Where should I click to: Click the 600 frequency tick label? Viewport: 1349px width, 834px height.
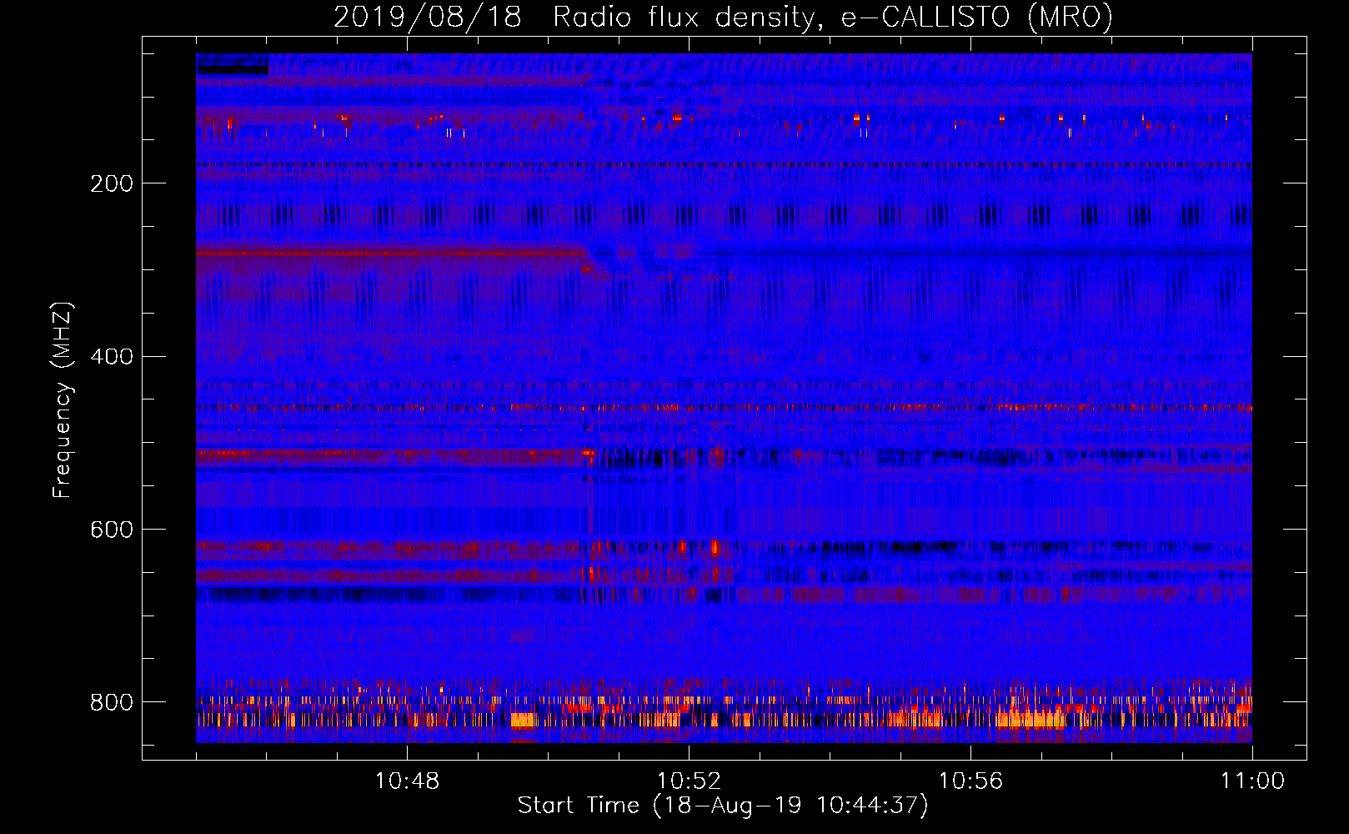[112, 530]
